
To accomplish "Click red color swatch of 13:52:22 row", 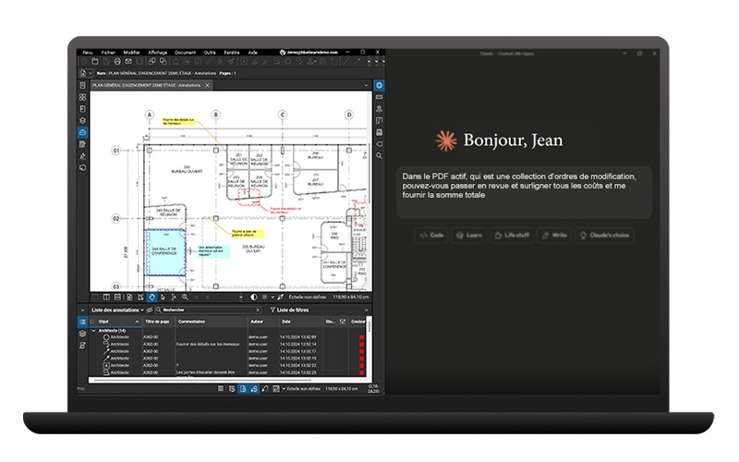I will [x=361, y=365].
